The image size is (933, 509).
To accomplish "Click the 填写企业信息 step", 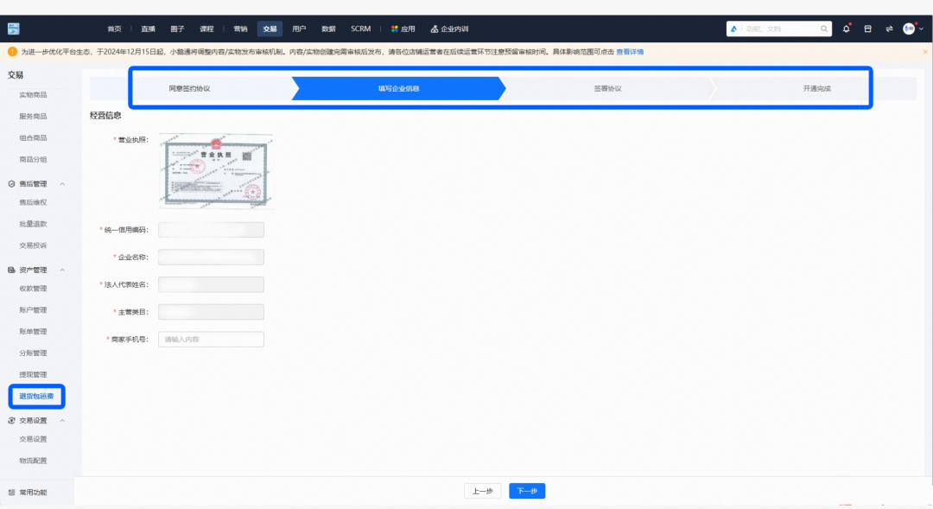I will point(398,88).
